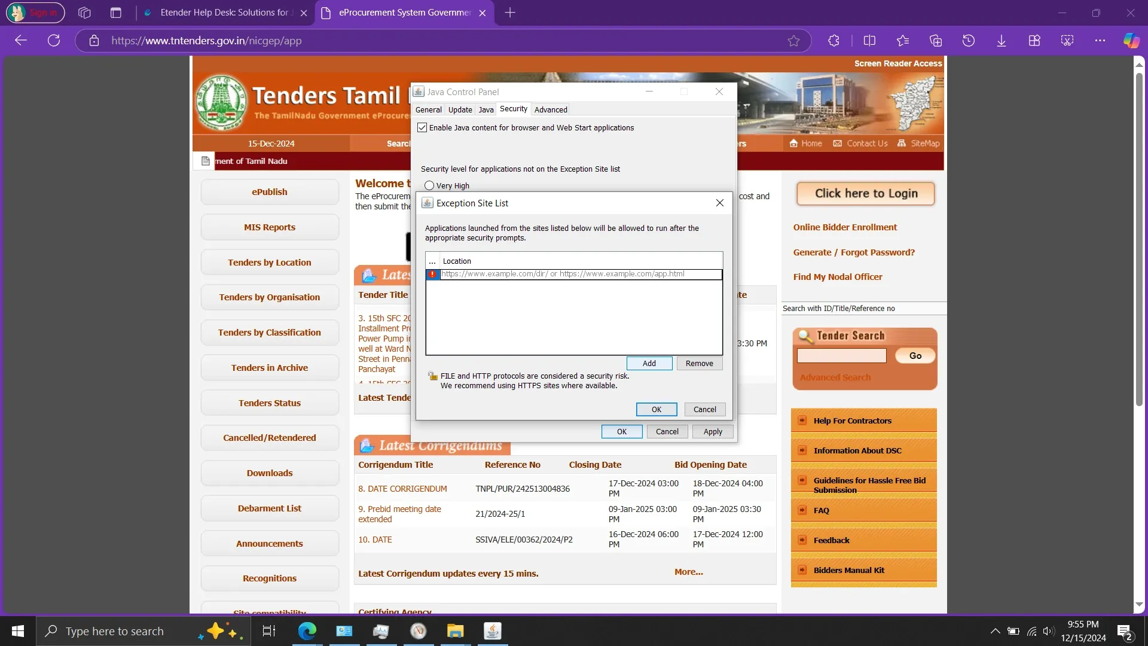Add a new browser tab
This screenshot has height=646, width=1148.
(510, 13)
